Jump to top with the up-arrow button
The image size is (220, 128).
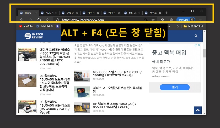click(x=198, y=110)
